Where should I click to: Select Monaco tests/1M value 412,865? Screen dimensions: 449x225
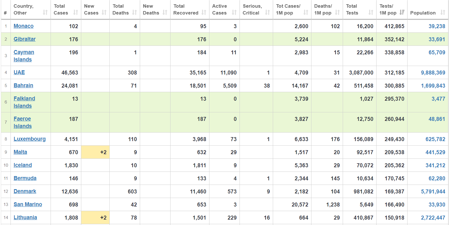(x=394, y=26)
